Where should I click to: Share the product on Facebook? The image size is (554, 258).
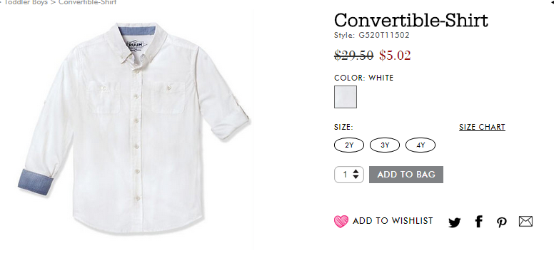[x=478, y=221]
